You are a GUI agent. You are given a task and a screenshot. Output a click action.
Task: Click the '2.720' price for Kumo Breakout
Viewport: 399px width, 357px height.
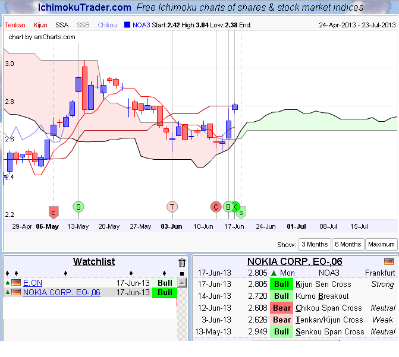click(x=257, y=296)
